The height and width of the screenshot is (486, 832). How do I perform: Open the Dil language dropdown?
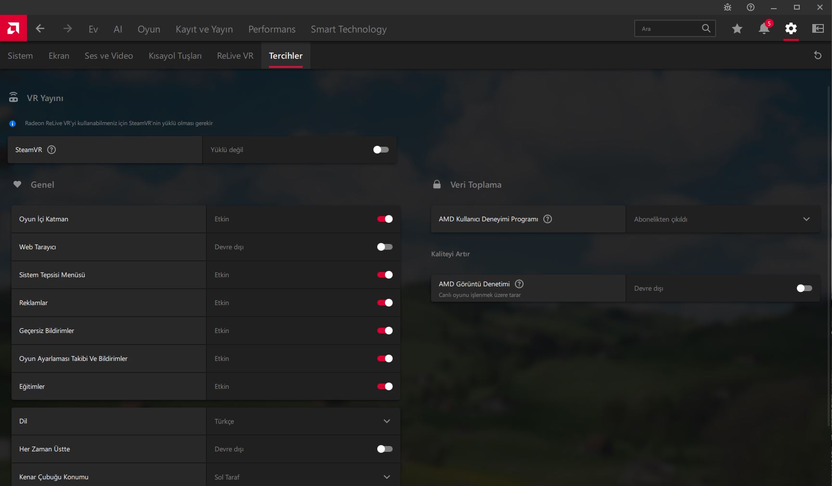click(303, 421)
